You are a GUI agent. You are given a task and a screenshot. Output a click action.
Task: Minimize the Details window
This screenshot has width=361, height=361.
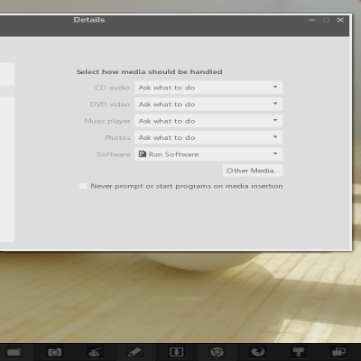[x=312, y=20]
